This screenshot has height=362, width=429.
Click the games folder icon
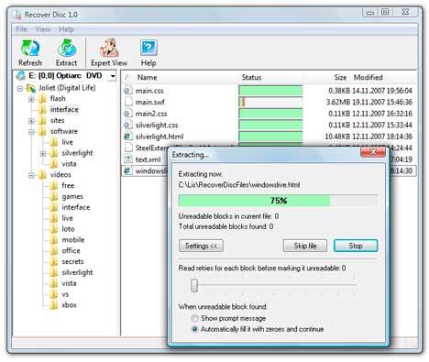pyautogui.click(x=54, y=196)
